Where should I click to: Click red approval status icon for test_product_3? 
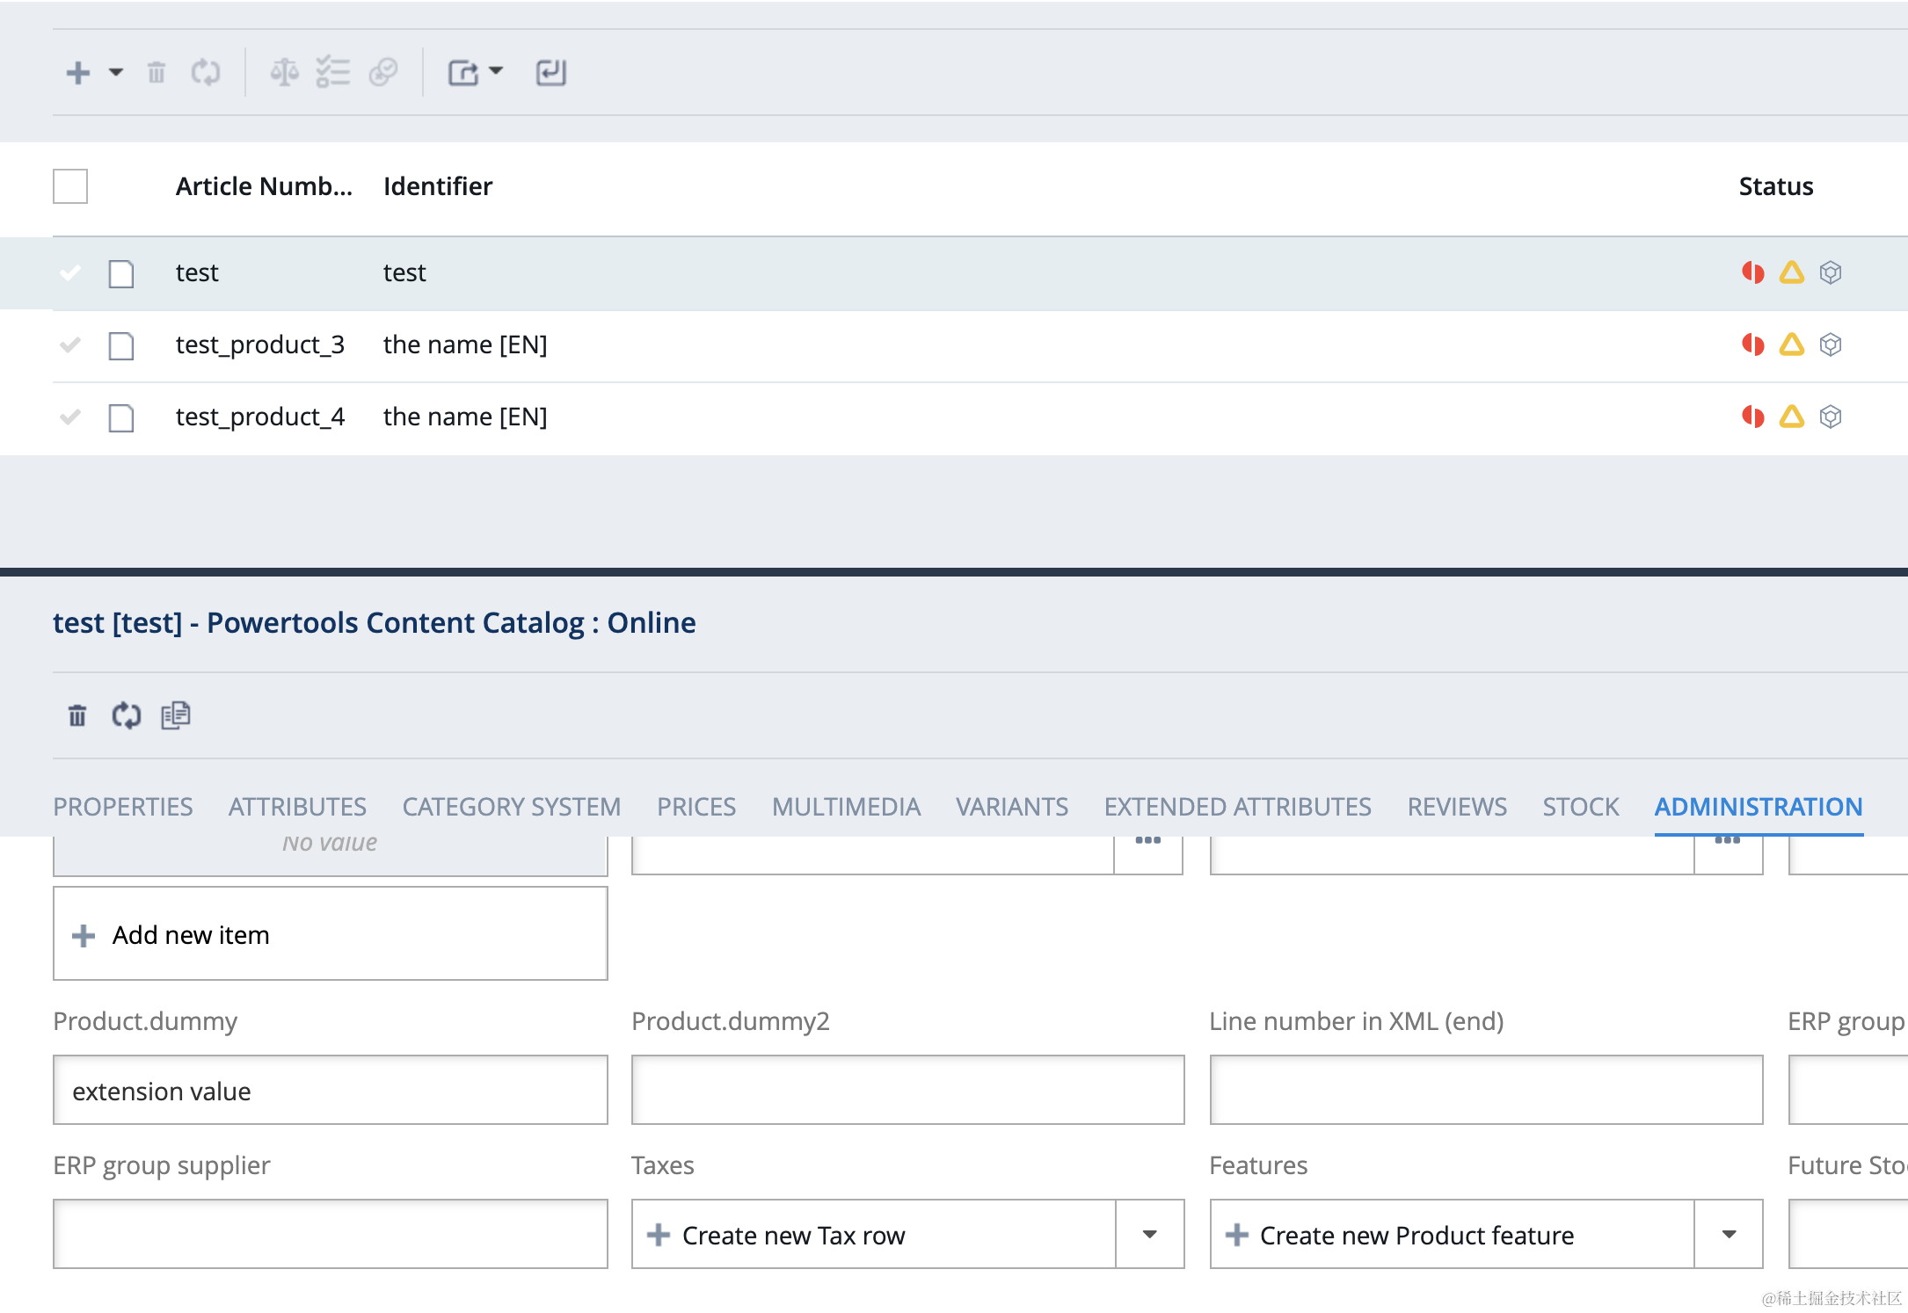1752,345
